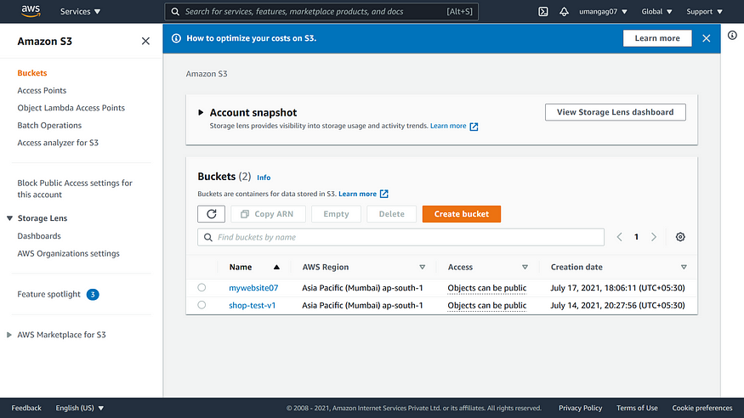The image size is (744, 418).
Task: Click the Learn more banner button
Action: [x=657, y=38]
